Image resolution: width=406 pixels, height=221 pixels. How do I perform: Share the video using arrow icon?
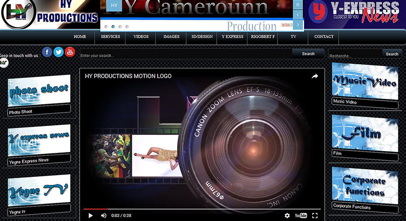[x=315, y=76]
